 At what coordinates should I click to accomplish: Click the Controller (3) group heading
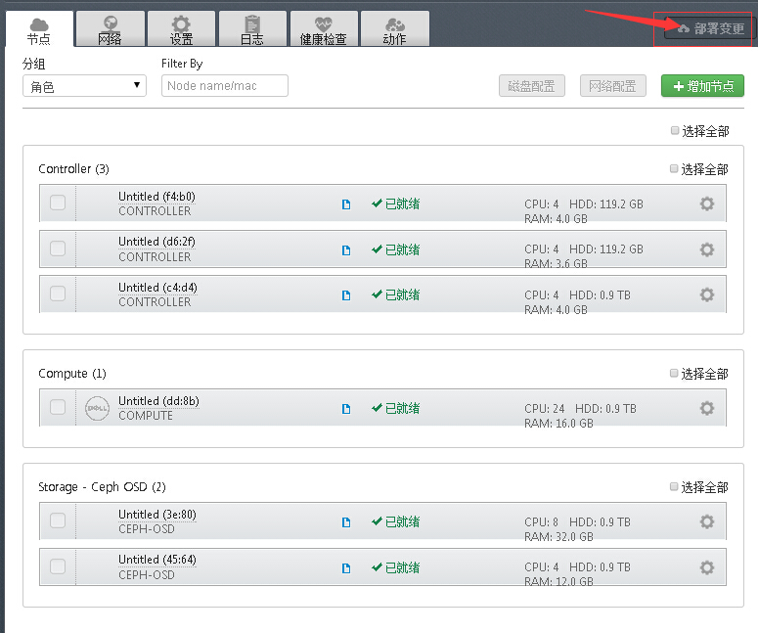[73, 169]
